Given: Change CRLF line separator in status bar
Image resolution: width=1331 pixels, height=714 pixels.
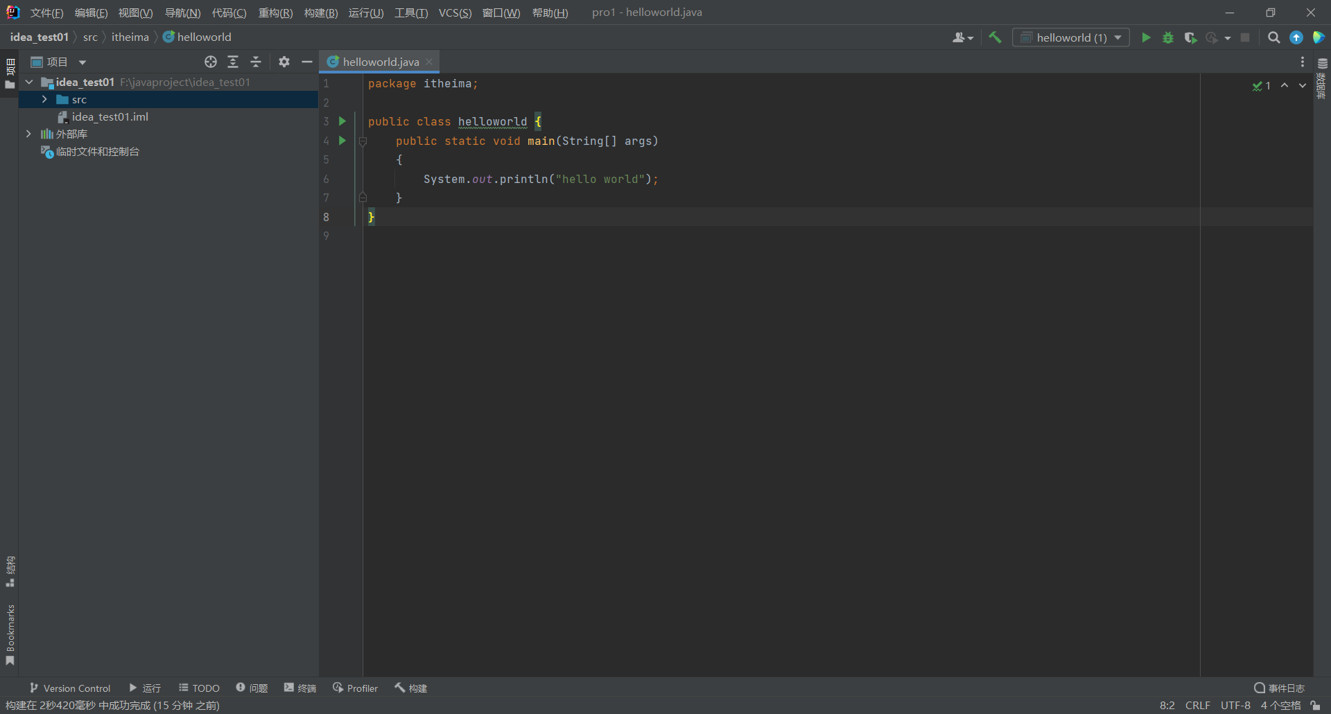Looking at the screenshot, I should (x=1197, y=705).
